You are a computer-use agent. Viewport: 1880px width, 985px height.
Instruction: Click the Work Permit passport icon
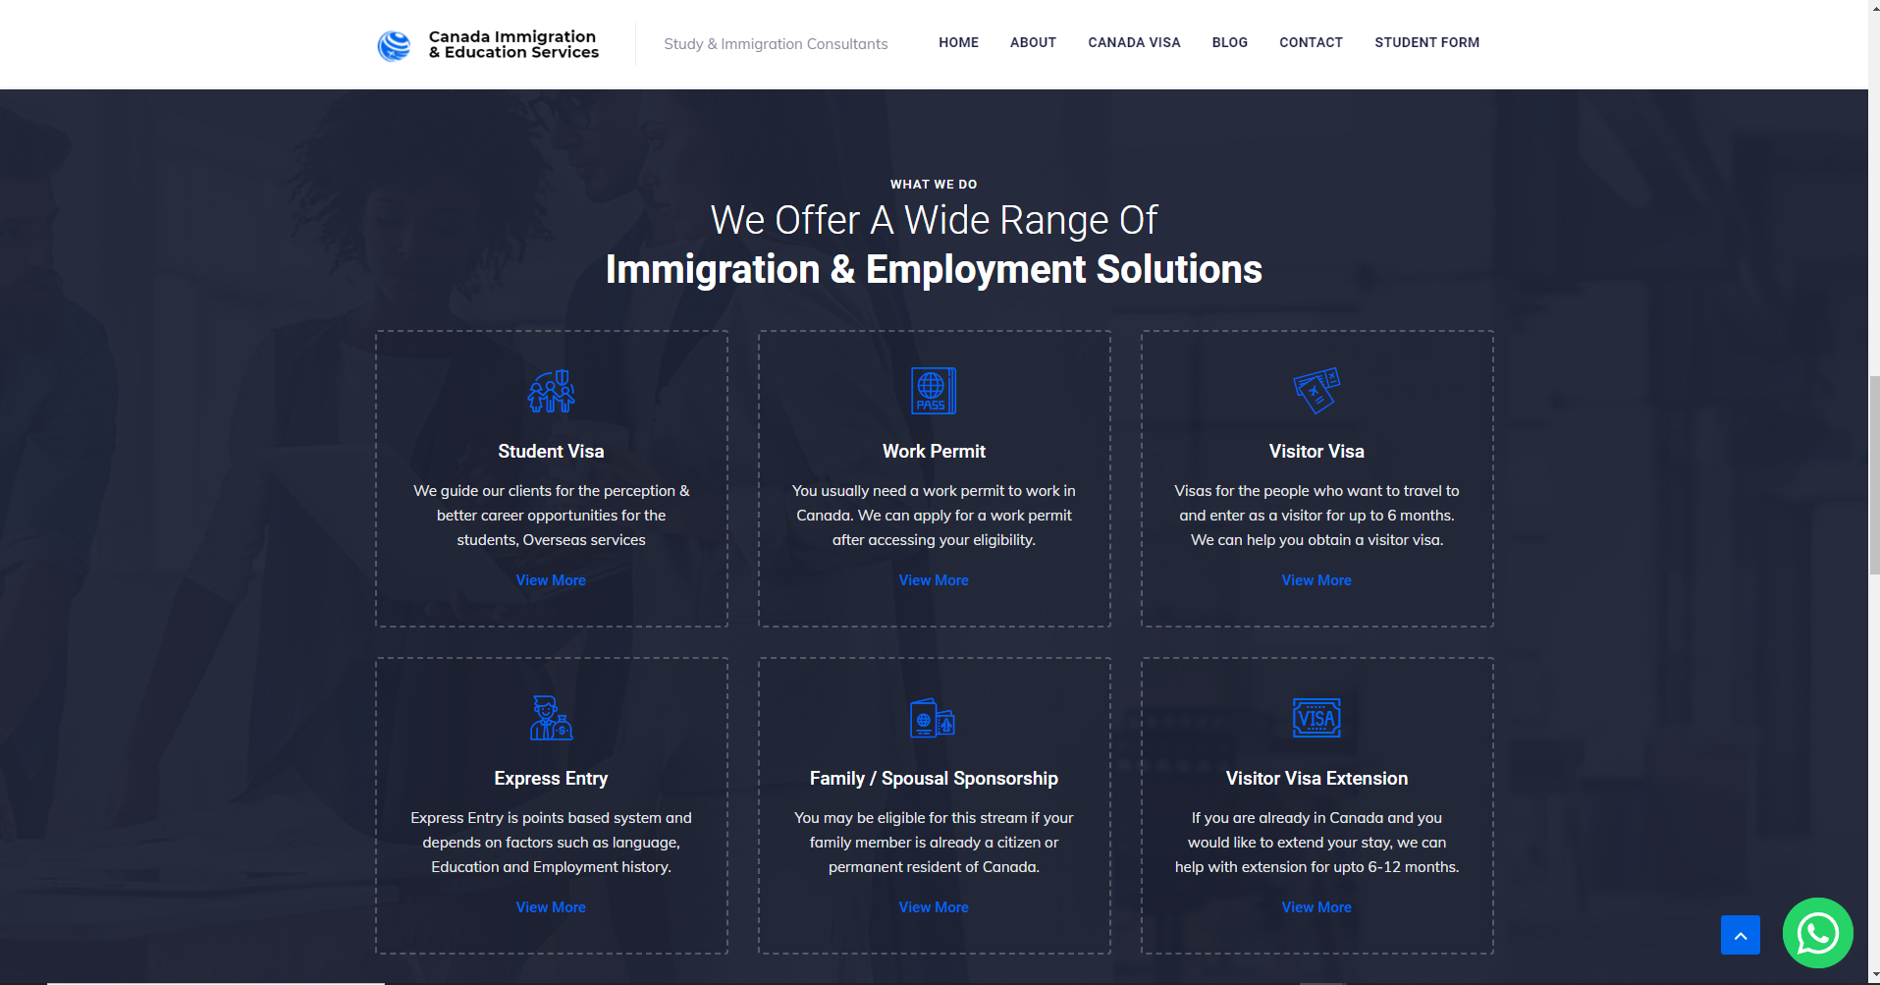[x=933, y=391]
